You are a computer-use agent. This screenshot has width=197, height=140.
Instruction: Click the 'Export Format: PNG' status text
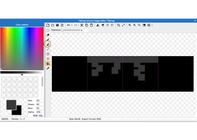pos(91,119)
